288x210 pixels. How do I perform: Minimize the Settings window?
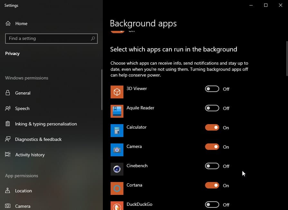coord(251,5)
